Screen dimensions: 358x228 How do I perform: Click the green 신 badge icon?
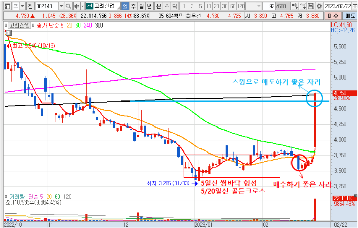(x=89, y=6)
